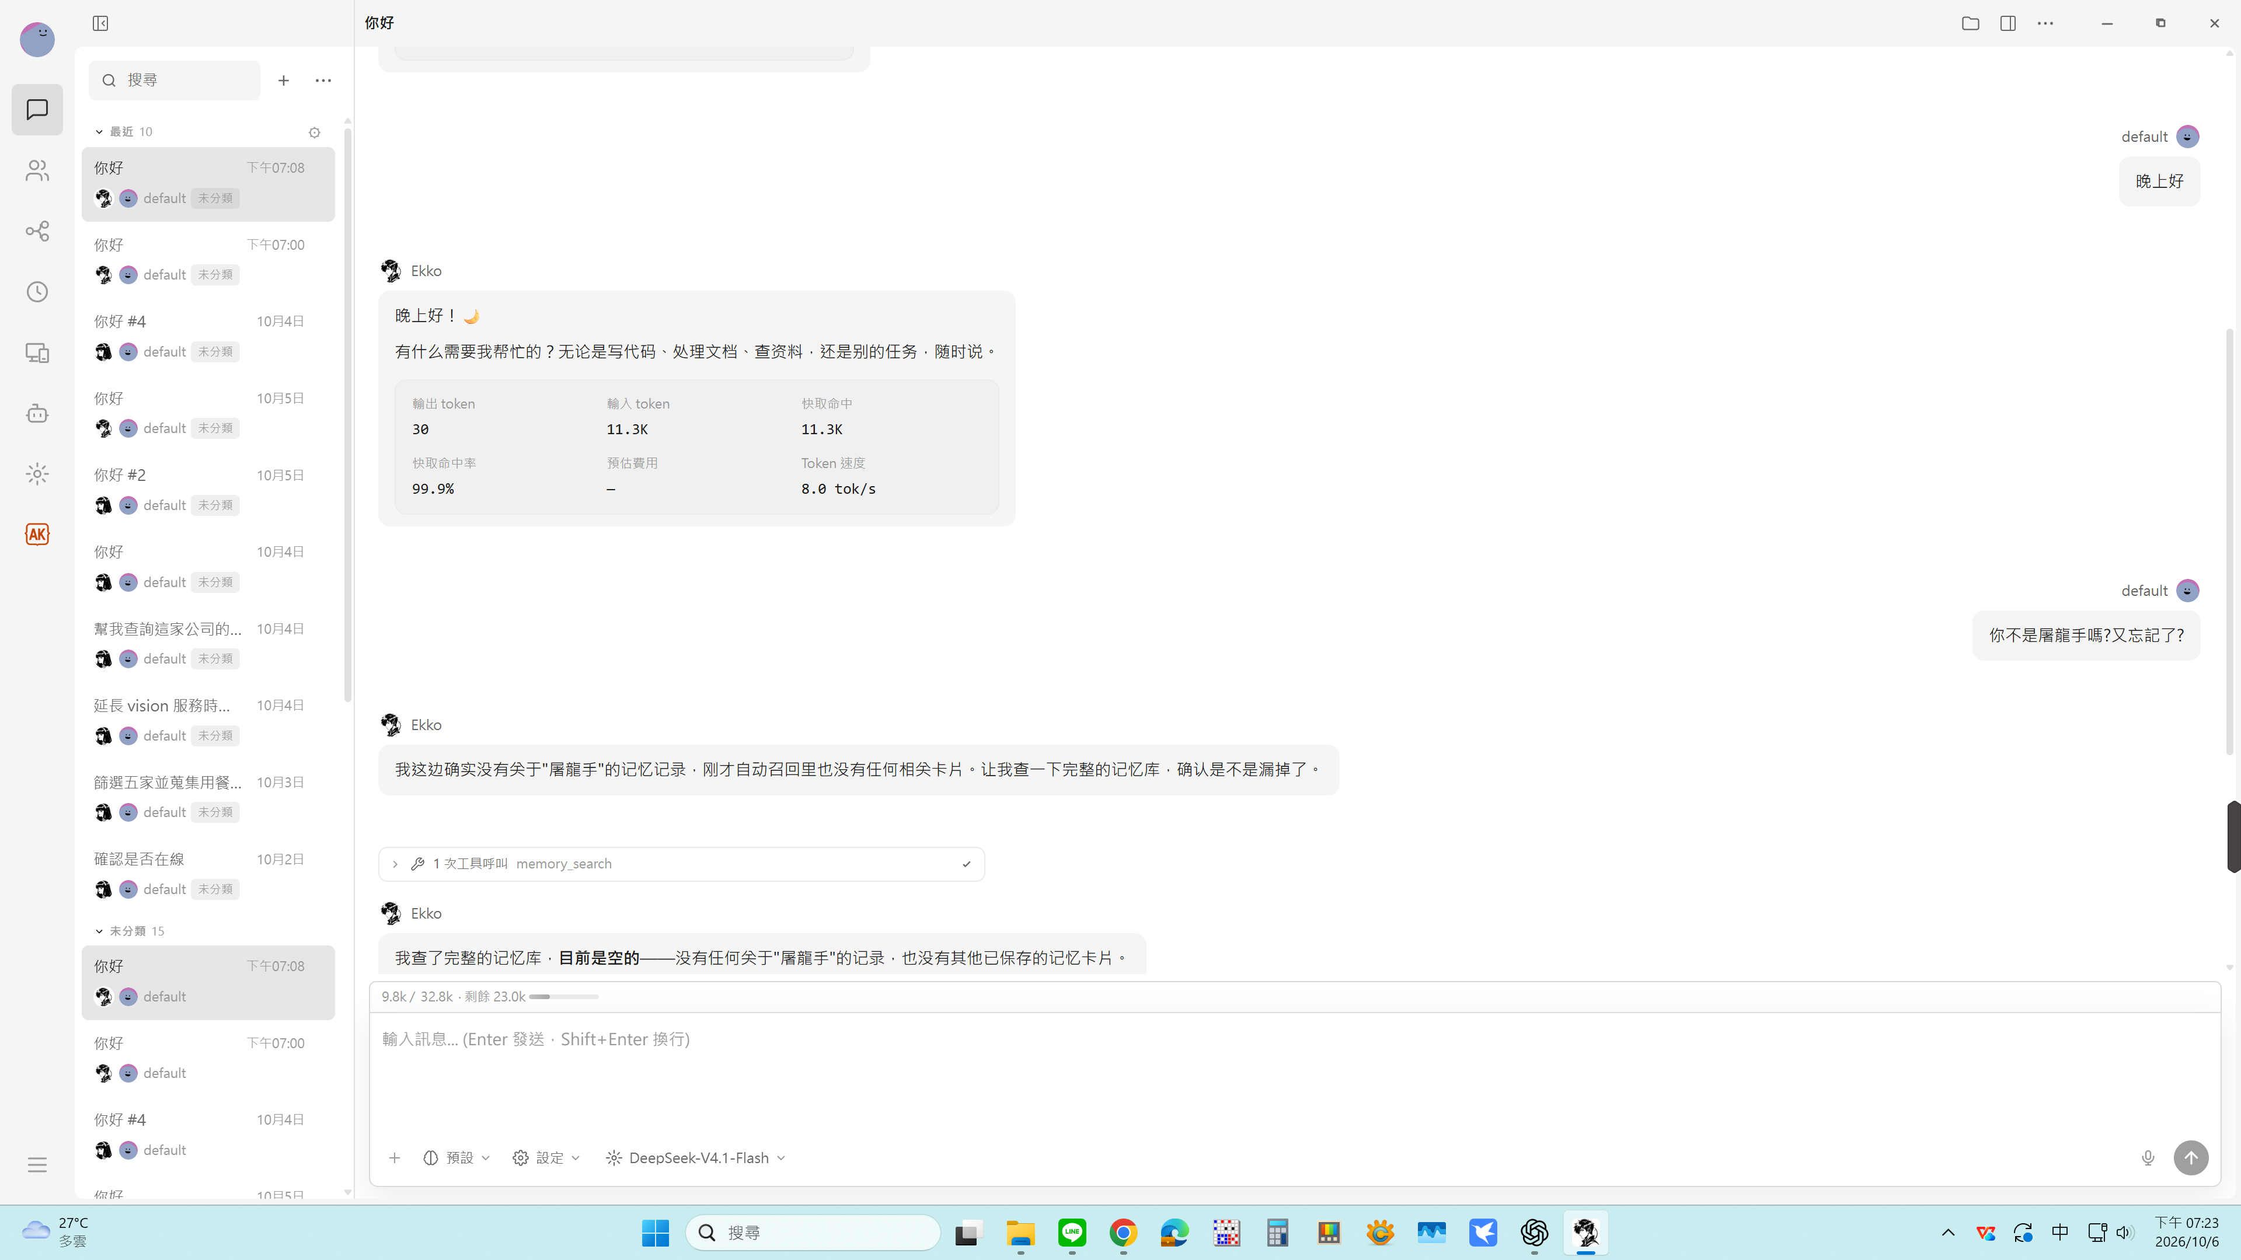Image resolution: width=2241 pixels, height=1260 pixels.
Task: Add attachment with plus icon in input bar
Action: pyautogui.click(x=394, y=1158)
